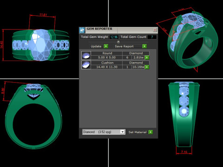Click the 5.00 X 5.00 size cell
223x167 pixels.
(107, 58)
